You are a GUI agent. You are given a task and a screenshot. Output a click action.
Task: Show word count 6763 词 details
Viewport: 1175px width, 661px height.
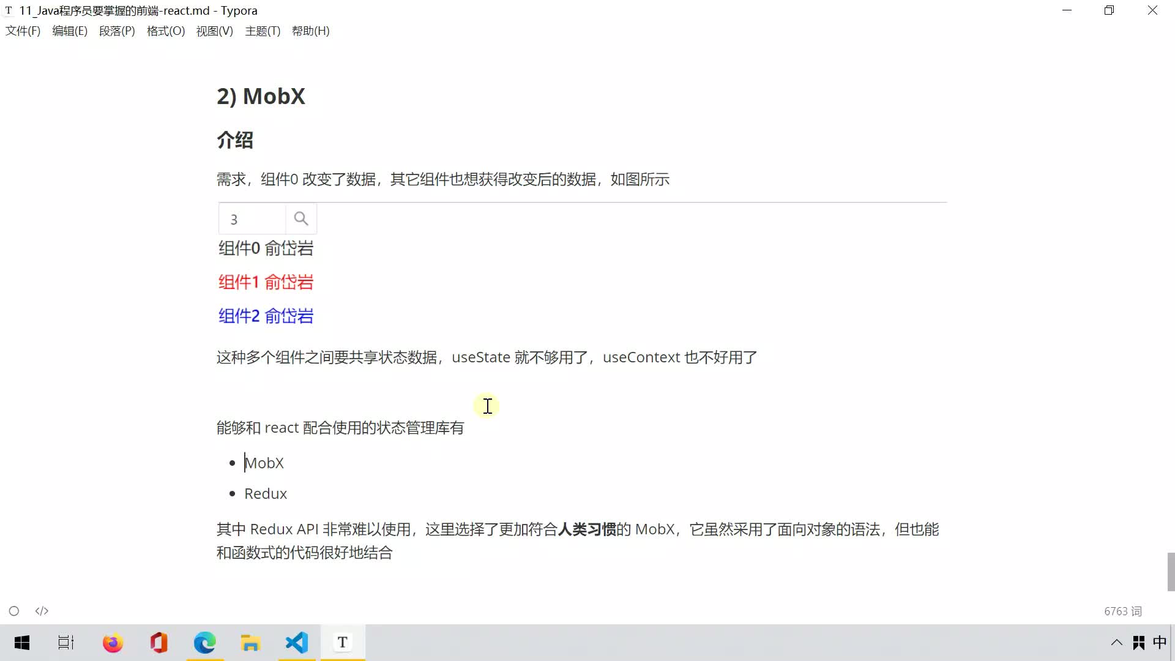click(x=1123, y=611)
